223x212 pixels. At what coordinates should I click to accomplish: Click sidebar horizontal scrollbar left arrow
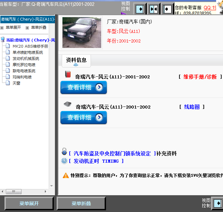click(2, 191)
